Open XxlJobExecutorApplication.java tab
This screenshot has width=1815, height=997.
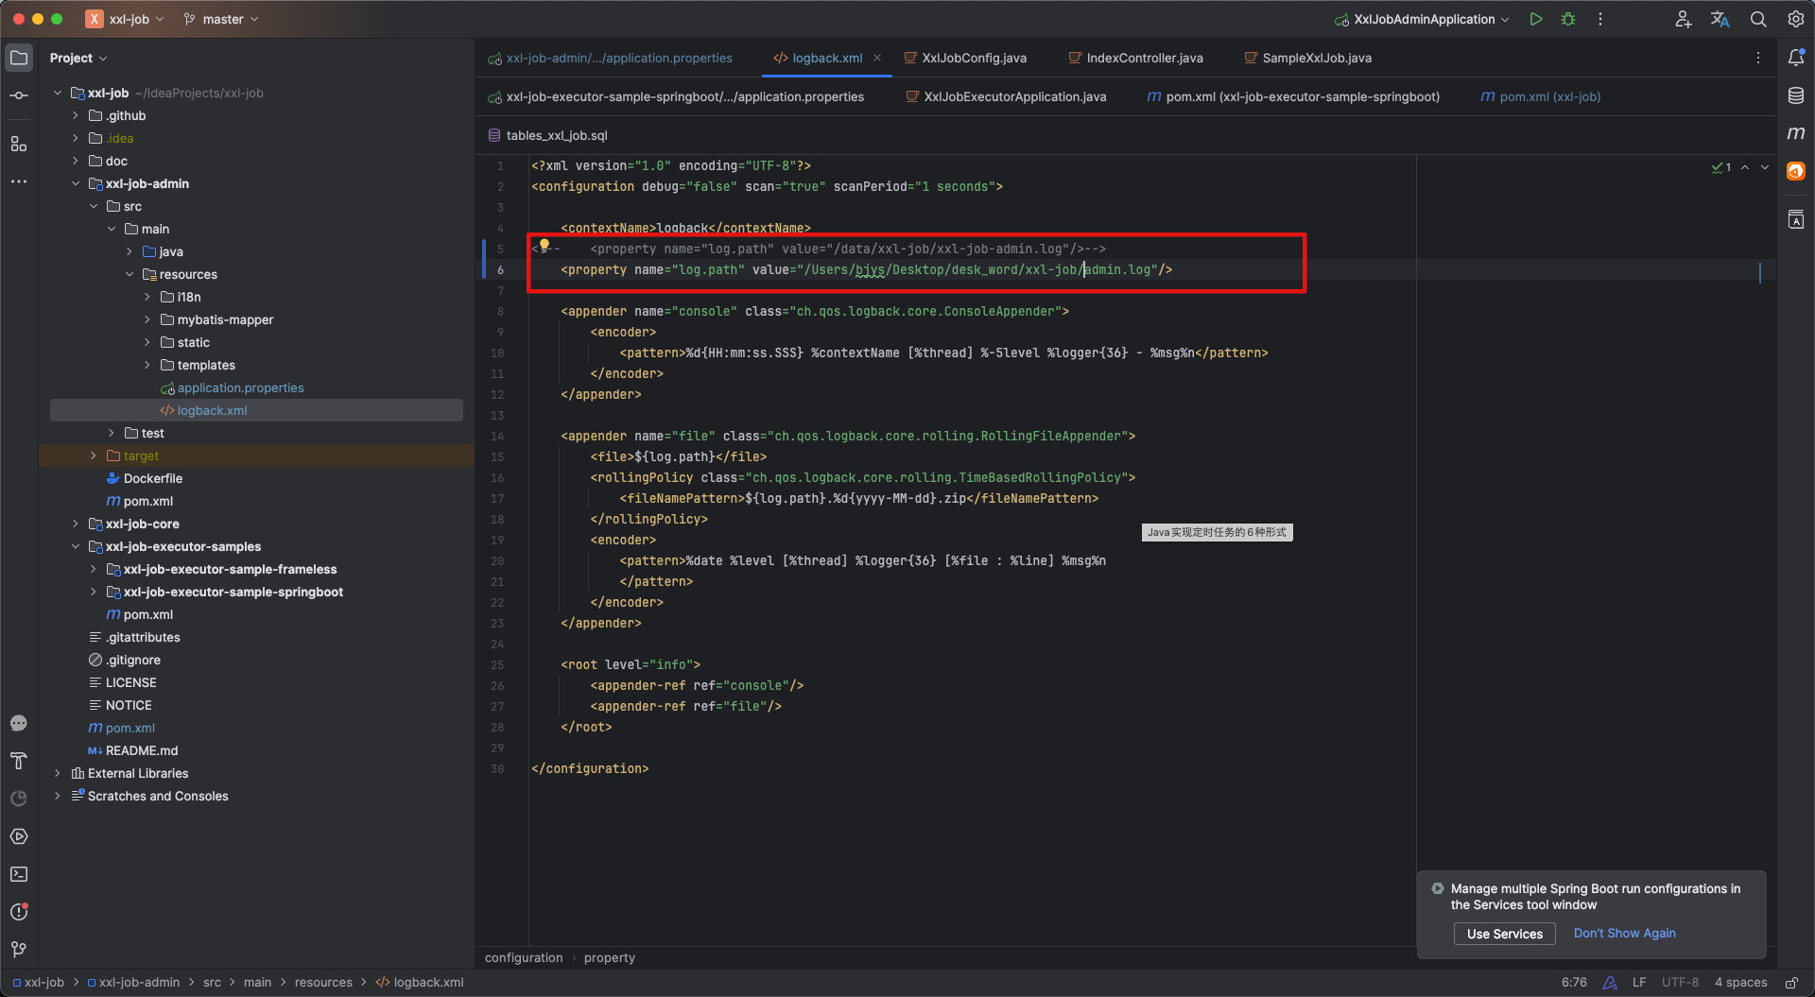point(1006,96)
